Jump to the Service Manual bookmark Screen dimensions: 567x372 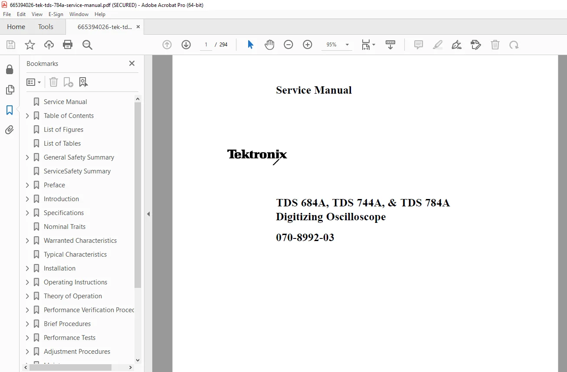pos(65,102)
